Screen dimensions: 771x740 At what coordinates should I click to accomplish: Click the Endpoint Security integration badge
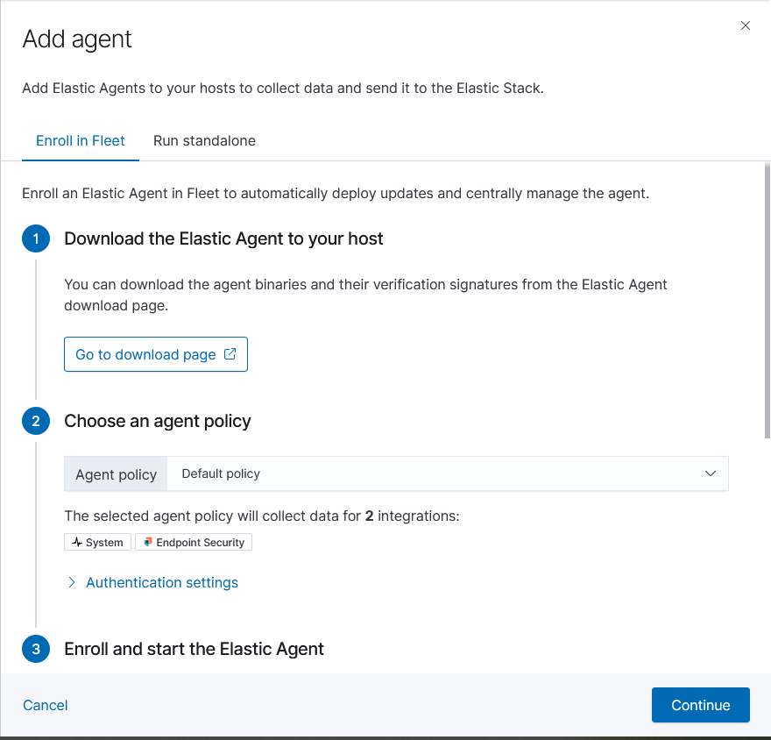point(193,542)
